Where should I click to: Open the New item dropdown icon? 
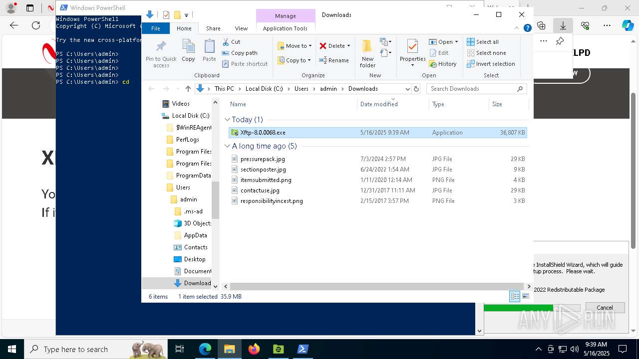point(385,42)
